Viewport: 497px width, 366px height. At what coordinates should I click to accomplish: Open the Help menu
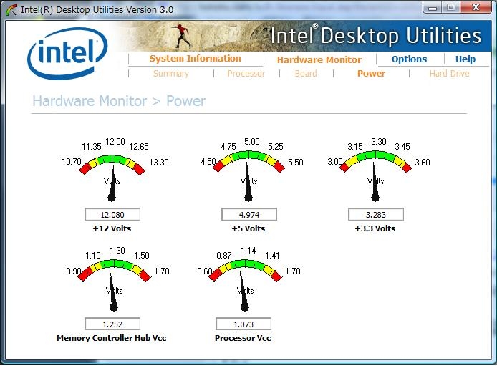tap(465, 59)
